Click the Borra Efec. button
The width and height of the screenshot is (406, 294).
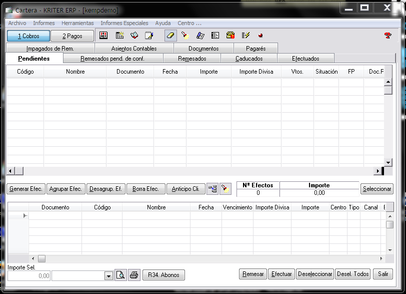145,189
